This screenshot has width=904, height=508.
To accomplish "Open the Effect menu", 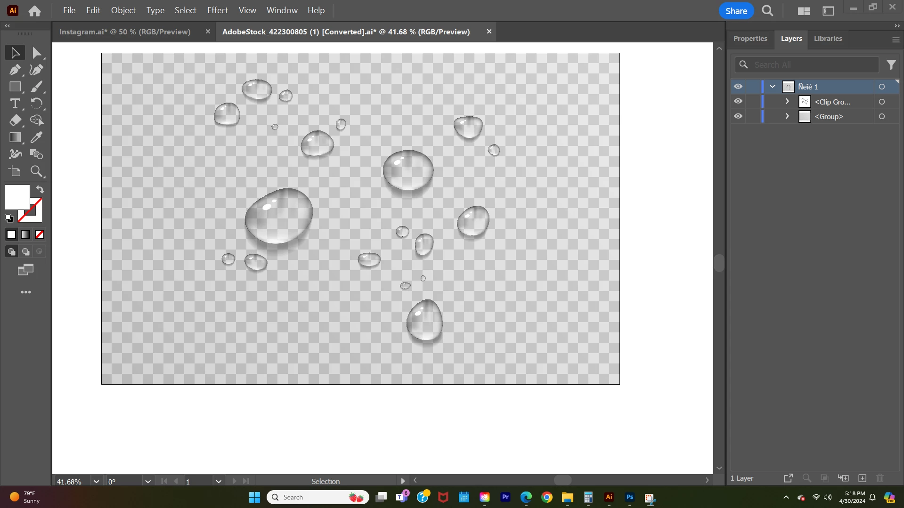I will click(218, 10).
